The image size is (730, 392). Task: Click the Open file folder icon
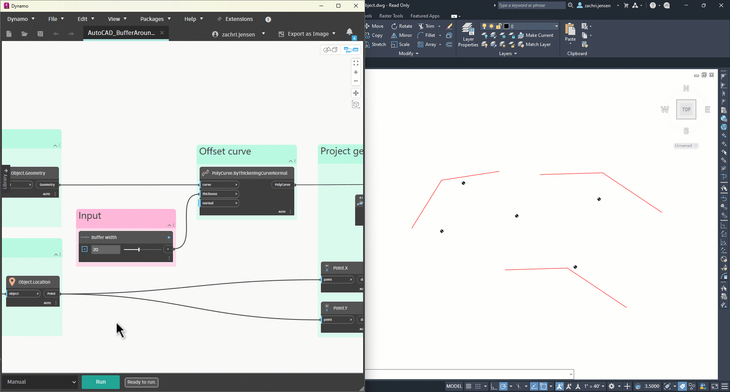coord(25,34)
